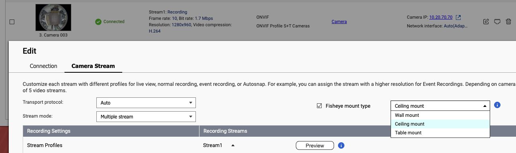Screen dimensions: 516x153
Task: Open the 10.20.70.70 camera IP link
Action: coord(441,17)
